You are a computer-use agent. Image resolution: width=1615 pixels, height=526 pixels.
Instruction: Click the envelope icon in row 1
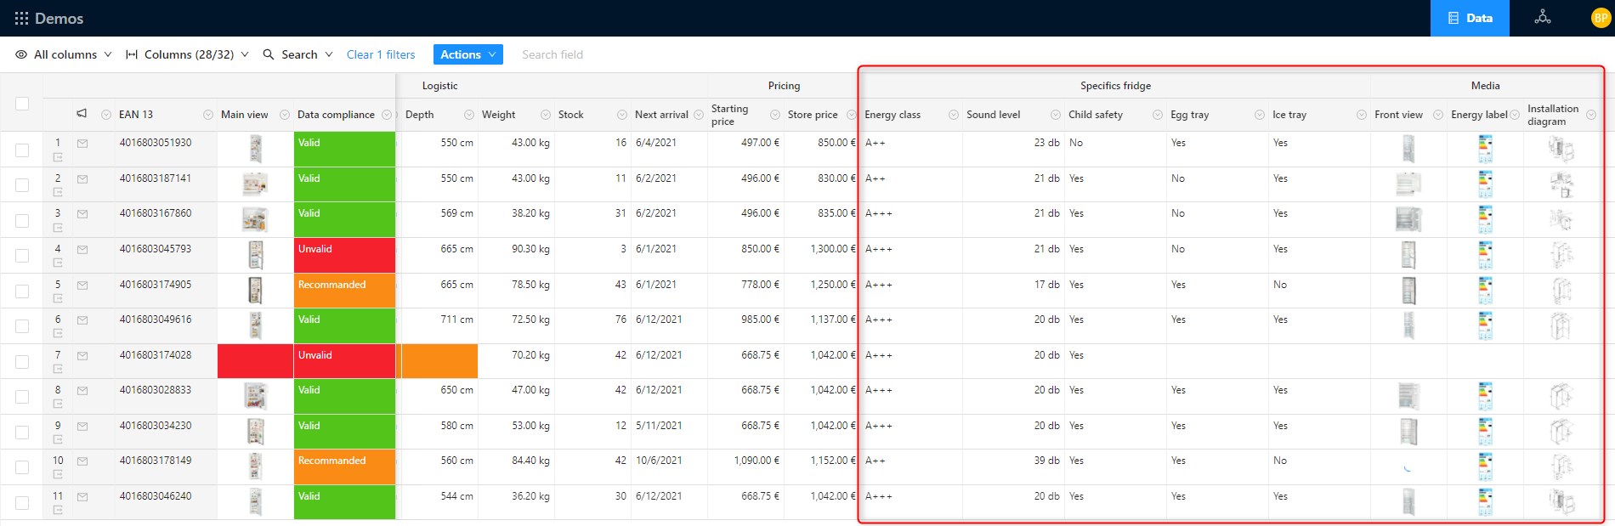coord(82,144)
